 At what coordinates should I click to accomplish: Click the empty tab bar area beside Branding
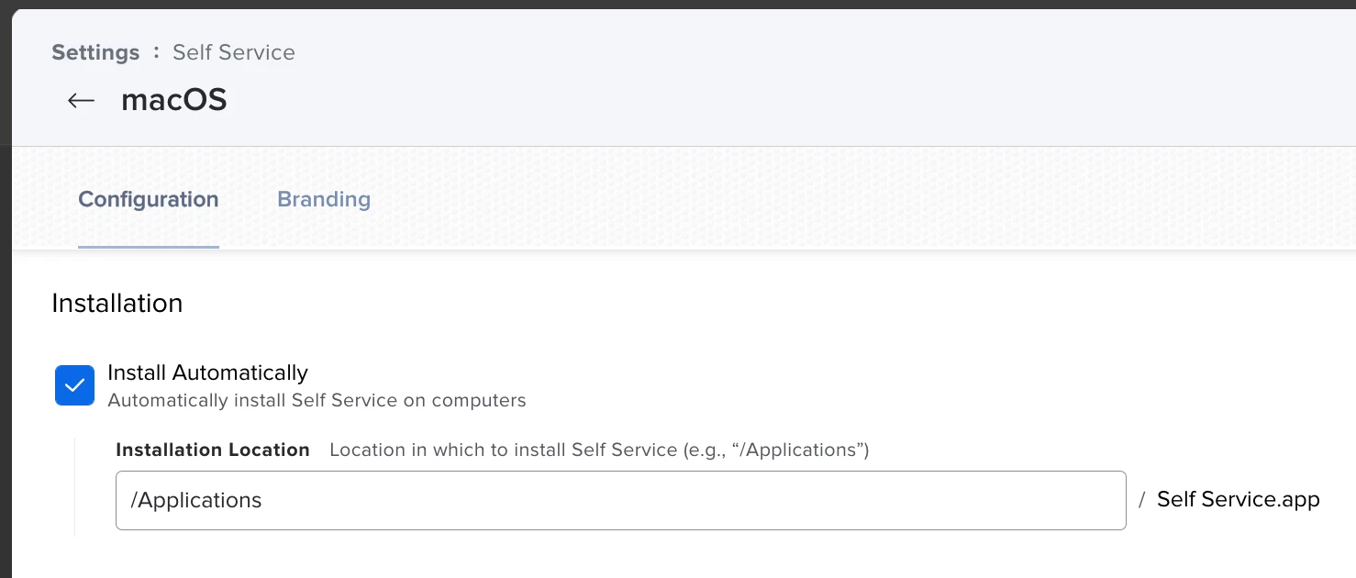(x=826, y=199)
